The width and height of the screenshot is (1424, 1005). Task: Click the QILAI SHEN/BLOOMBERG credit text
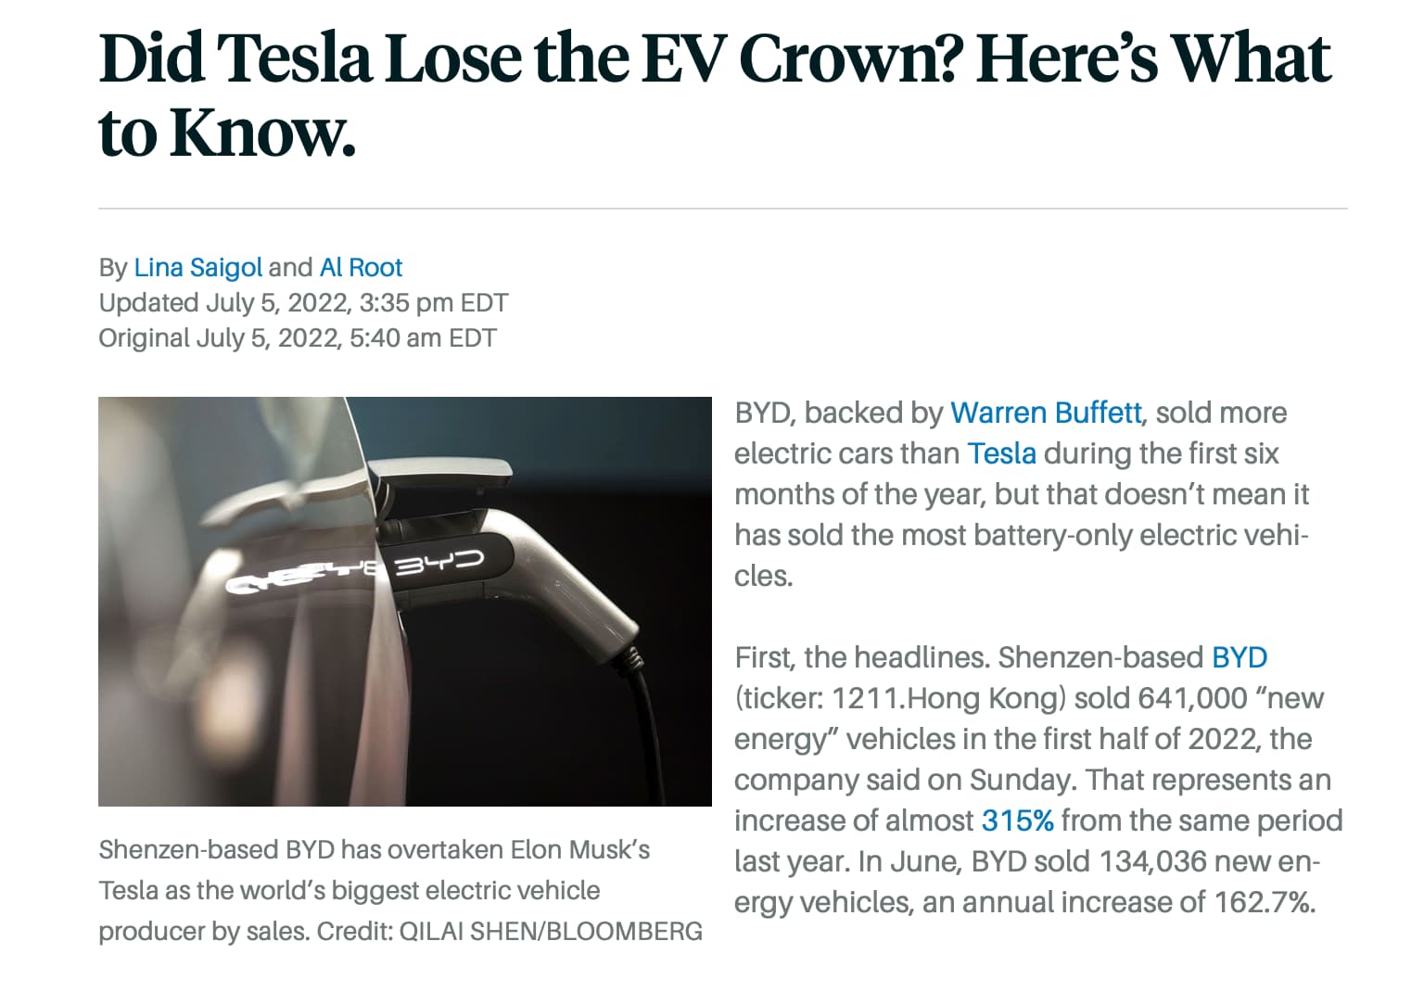(x=551, y=932)
